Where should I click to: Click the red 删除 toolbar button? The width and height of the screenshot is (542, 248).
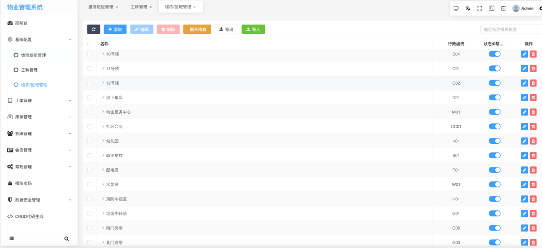click(168, 30)
